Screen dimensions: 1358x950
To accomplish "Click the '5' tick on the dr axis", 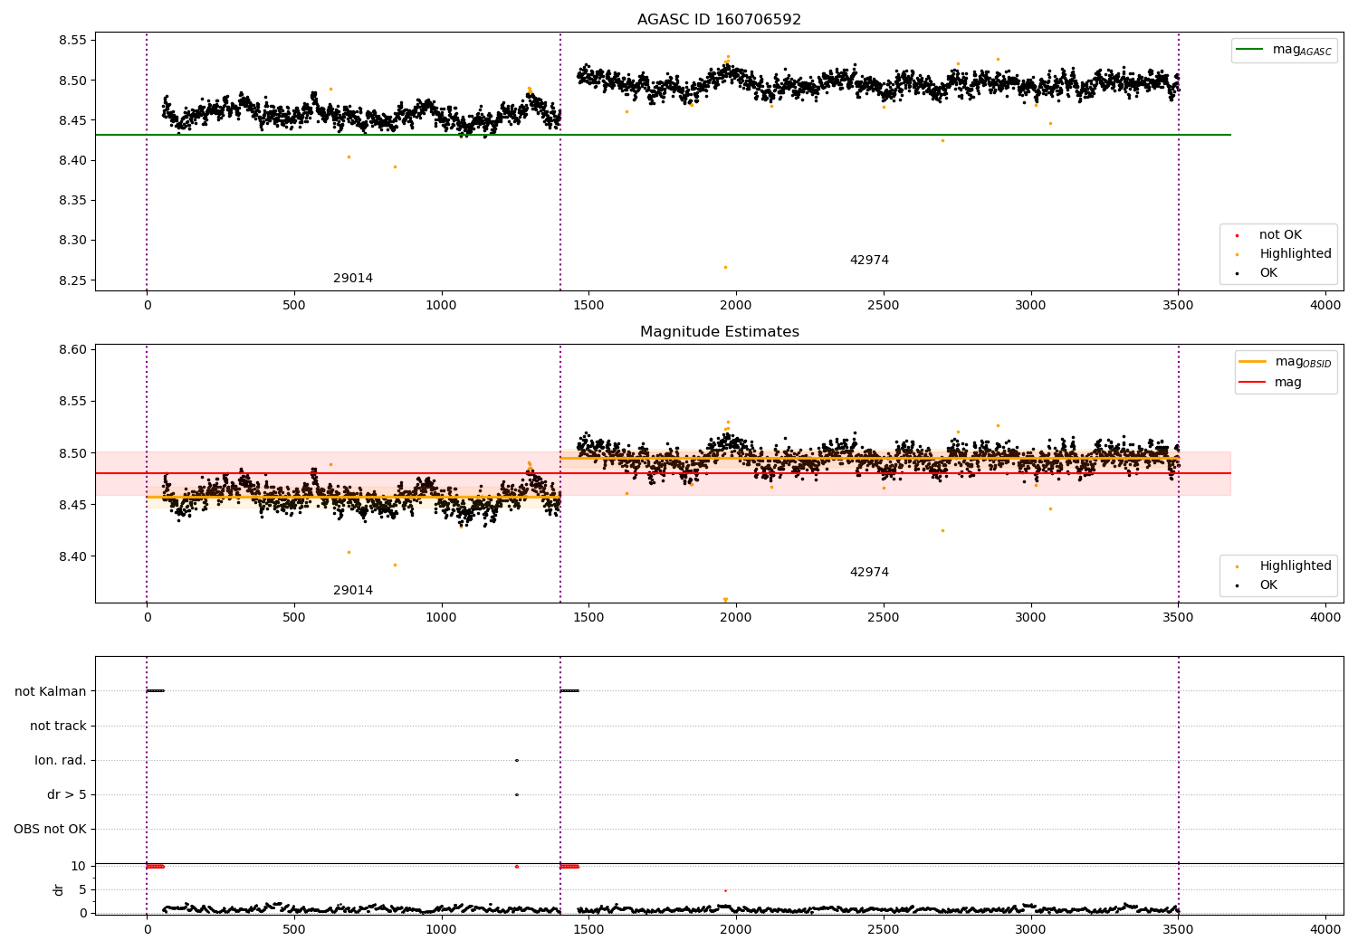I will (82, 889).
